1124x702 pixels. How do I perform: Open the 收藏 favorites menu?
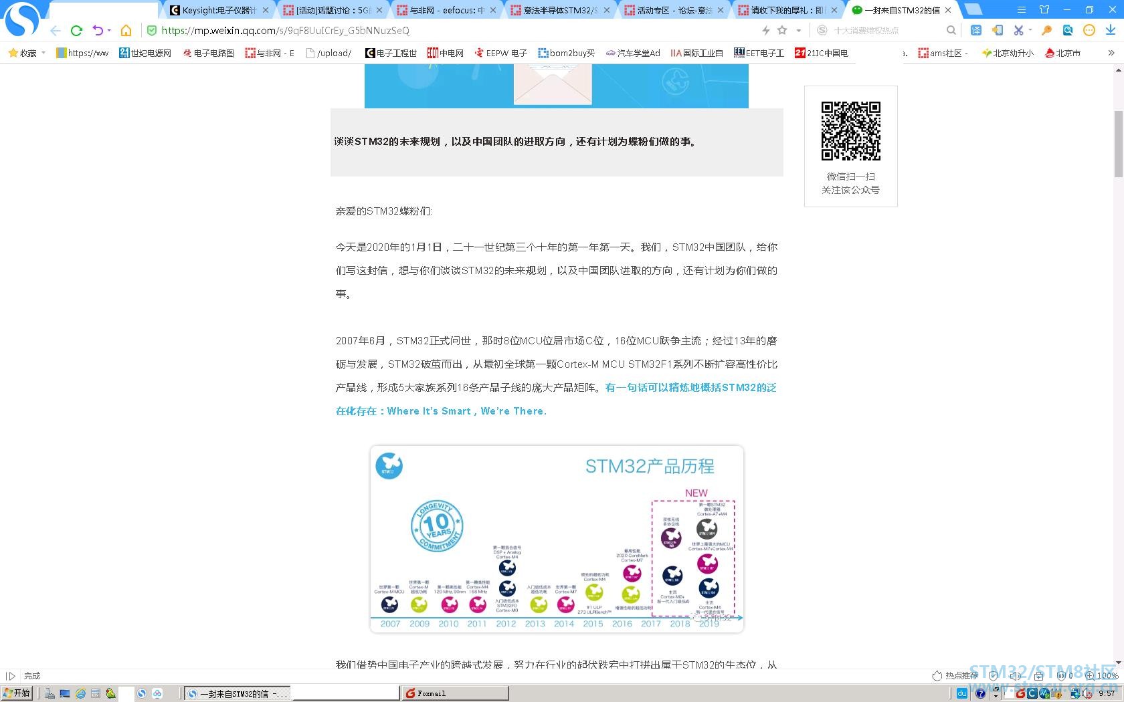[27, 53]
